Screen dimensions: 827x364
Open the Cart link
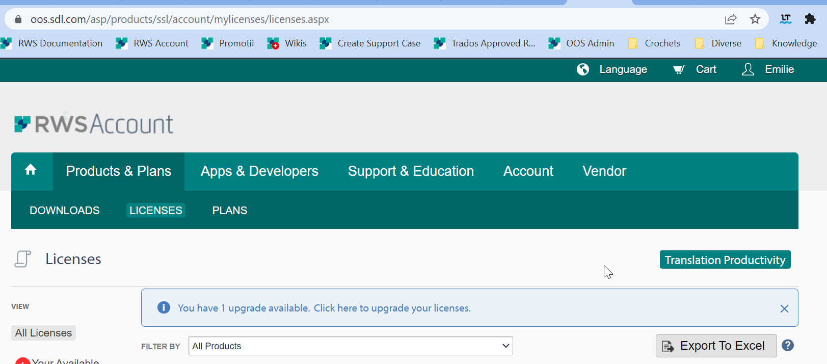click(706, 69)
